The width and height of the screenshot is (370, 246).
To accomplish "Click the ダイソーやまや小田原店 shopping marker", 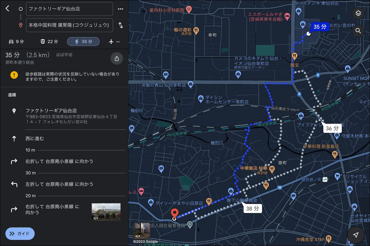I will point(151,202).
